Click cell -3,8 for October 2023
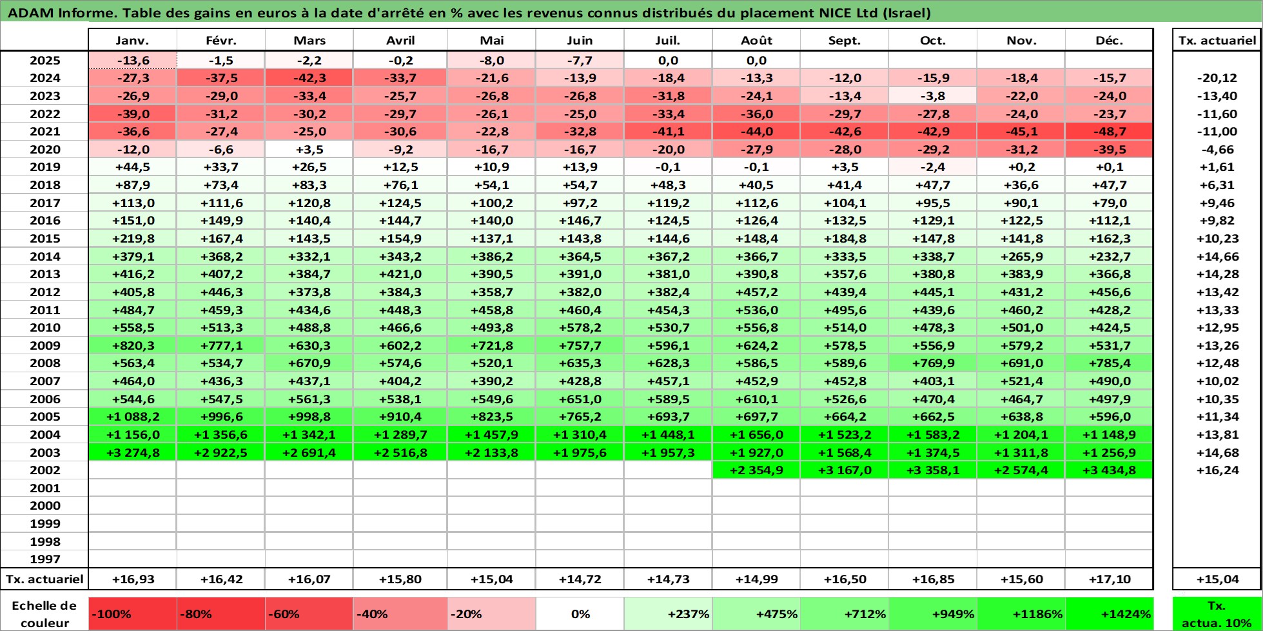The width and height of the screenshot is (1263, 631). coord(933,95)
